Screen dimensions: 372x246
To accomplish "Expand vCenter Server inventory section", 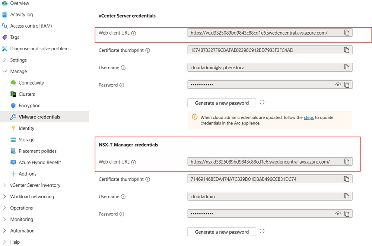I will click(x=4, y=185).
